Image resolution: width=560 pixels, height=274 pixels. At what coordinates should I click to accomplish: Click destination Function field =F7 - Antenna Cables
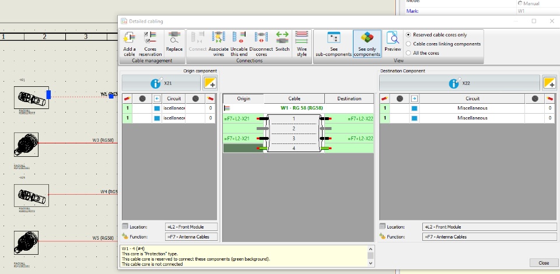point(489,237)
